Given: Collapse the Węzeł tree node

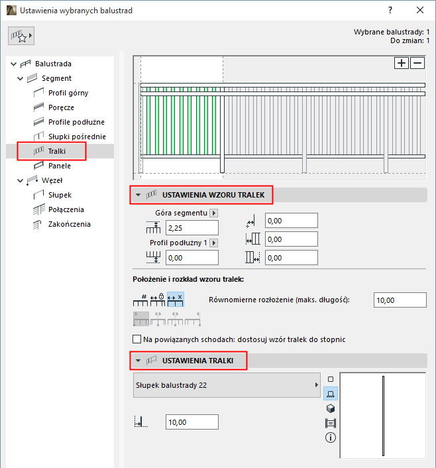Looking at the screenshot, I should click(21, 180).
